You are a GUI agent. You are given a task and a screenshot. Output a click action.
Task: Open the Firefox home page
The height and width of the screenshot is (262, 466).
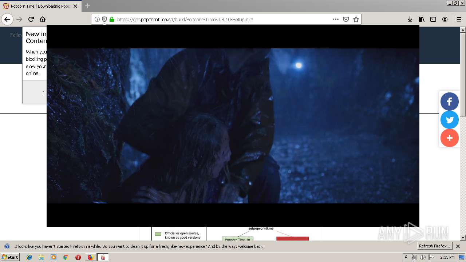(43, 19)
